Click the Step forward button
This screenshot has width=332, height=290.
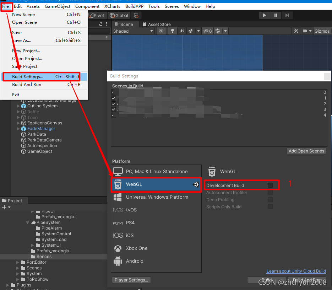287,15
